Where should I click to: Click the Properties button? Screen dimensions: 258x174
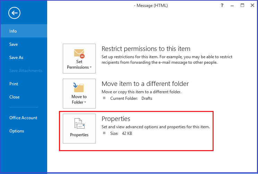click(x=79, y=129)
